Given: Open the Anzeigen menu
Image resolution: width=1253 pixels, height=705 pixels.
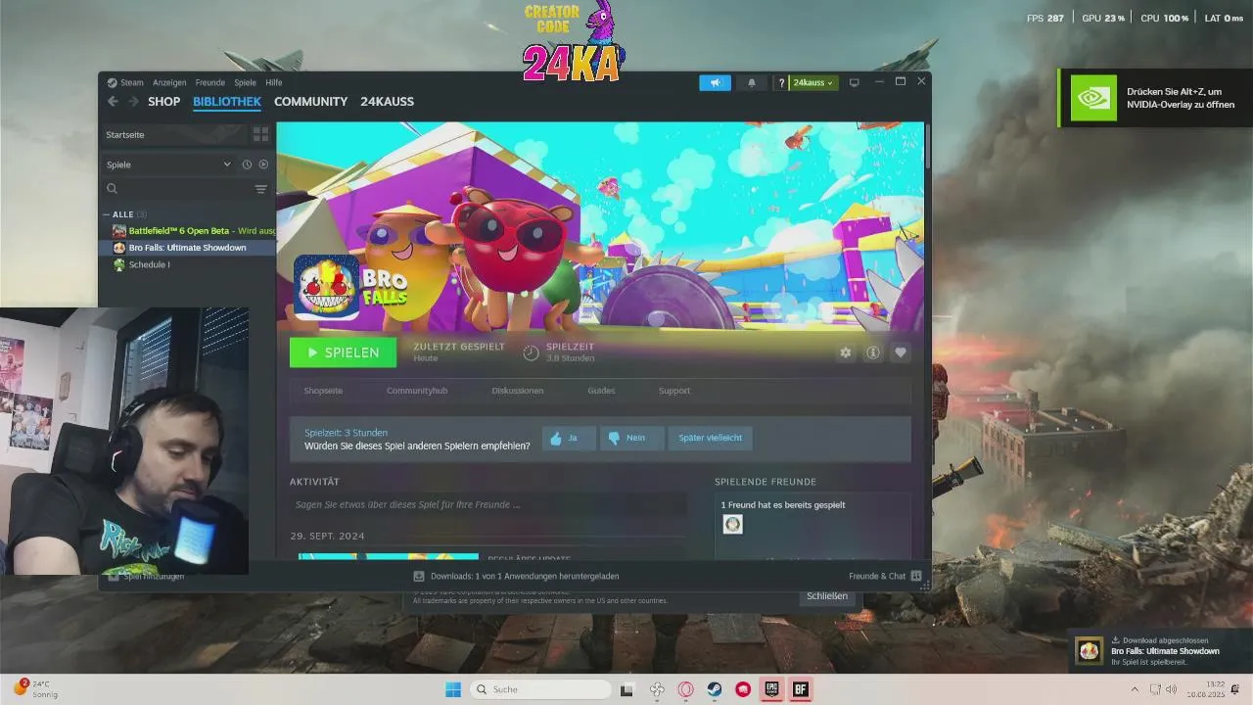Looking at the screenshot, I should tap(169, 83).
